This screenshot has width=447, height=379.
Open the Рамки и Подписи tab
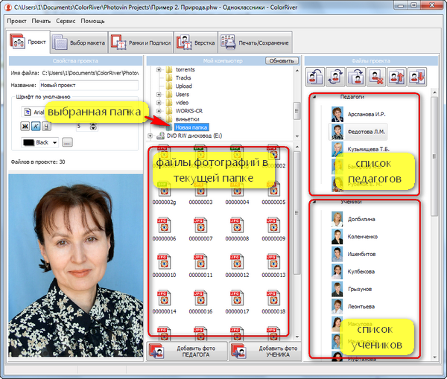pyautogui.click(x=141, y=42)
